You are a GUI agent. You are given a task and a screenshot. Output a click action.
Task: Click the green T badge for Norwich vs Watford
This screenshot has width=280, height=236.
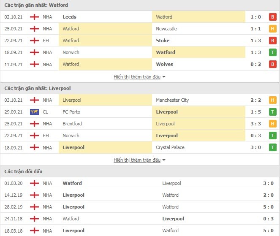tap(272, 52)
